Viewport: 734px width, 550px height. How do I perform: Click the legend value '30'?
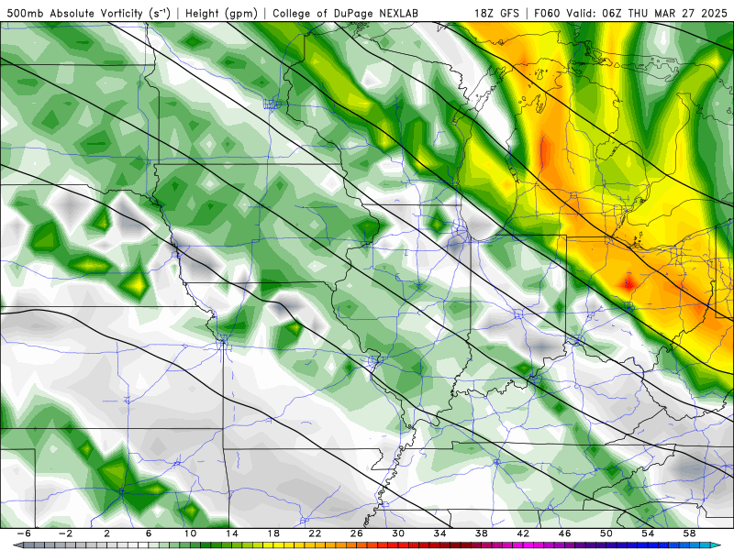(398, 533)
